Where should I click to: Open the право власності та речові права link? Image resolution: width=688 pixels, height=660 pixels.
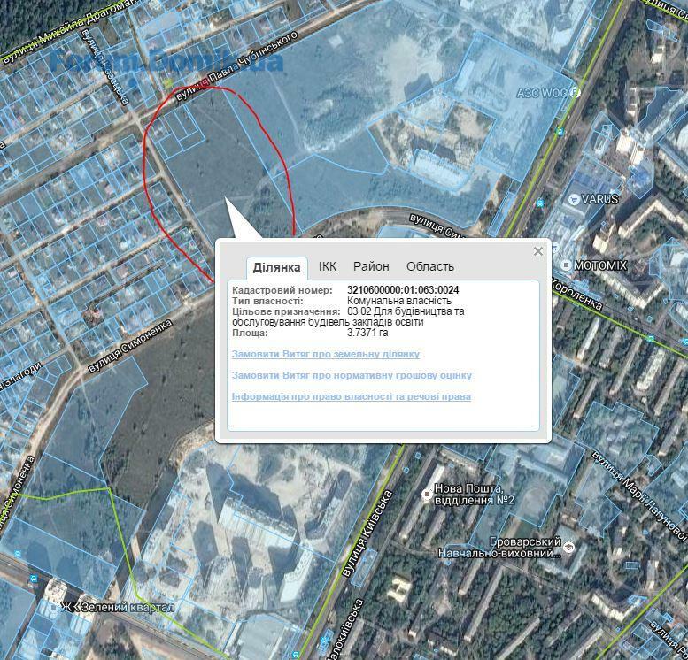tap(351, 396)
